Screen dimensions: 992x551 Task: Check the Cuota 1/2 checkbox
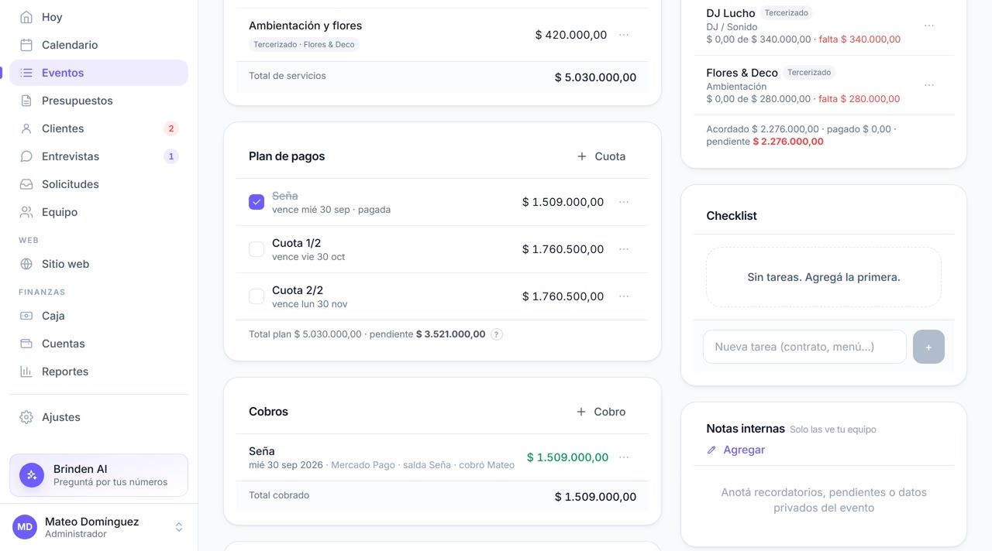(x=257, y=249)
